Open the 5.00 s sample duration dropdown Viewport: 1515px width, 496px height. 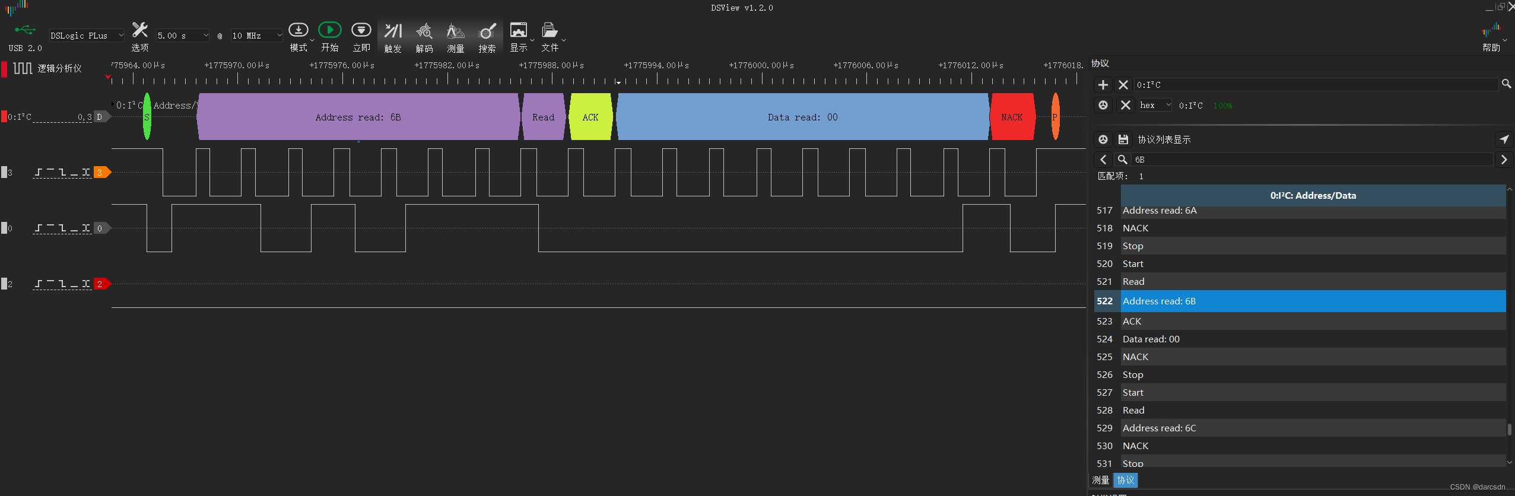tap(183, 36)
